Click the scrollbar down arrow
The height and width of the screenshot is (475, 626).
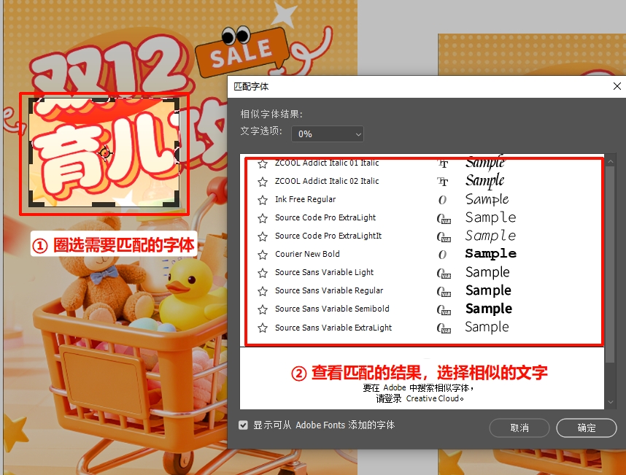click(x=611, y=401)
